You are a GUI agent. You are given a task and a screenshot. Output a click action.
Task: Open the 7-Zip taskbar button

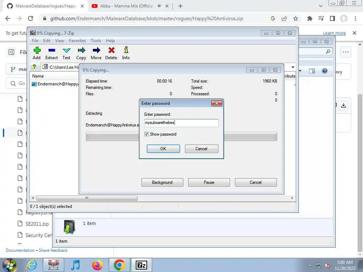(141, 265)
